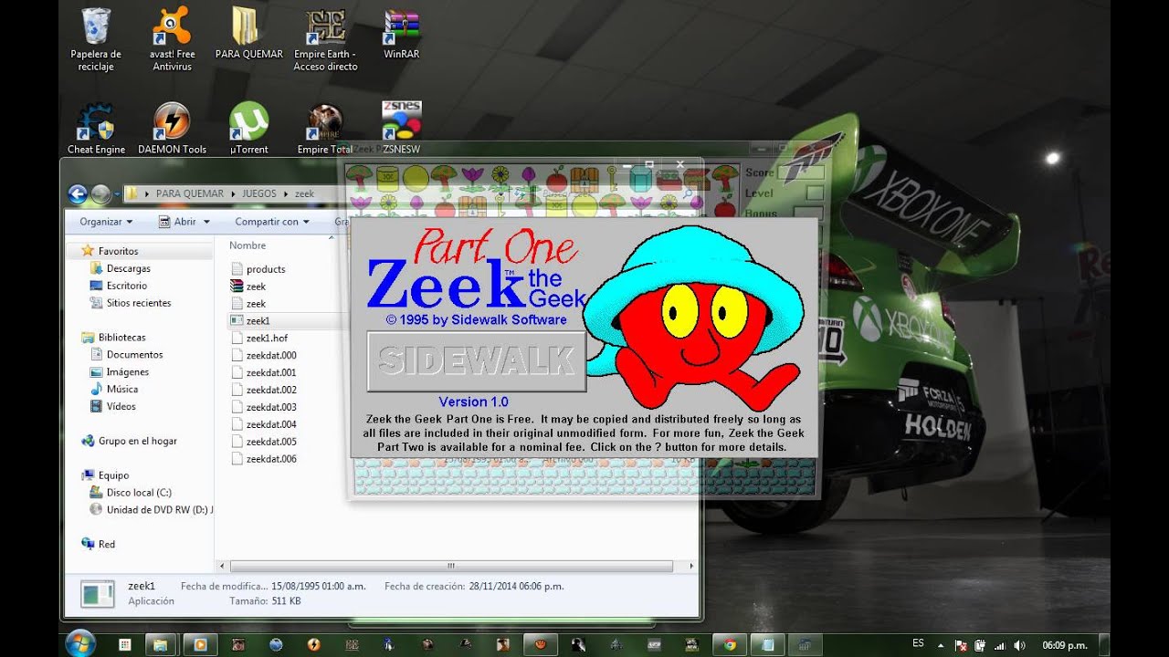
Task: Expand arrow after JUEGOS breadcrumb
Action: [286, 193]
